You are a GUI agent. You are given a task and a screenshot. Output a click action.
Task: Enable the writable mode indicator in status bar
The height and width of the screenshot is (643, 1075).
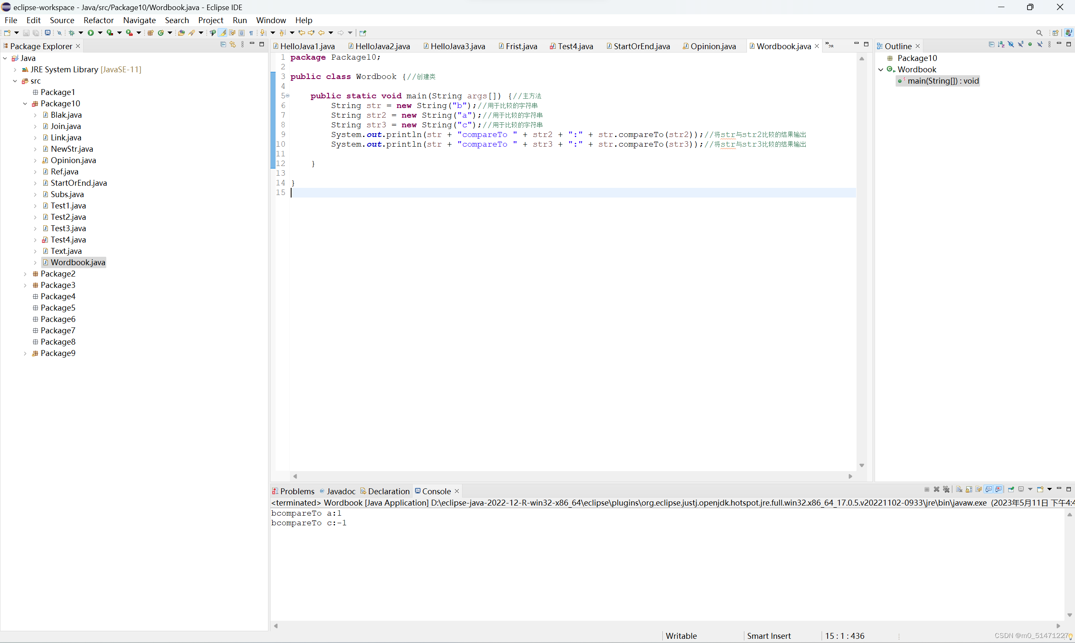tap(679, 635)
